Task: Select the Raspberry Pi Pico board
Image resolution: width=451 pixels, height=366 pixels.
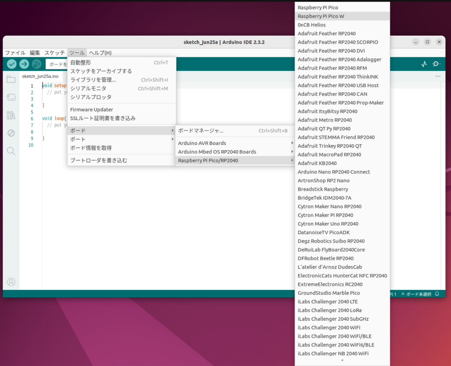Action: tap(342, 7)
